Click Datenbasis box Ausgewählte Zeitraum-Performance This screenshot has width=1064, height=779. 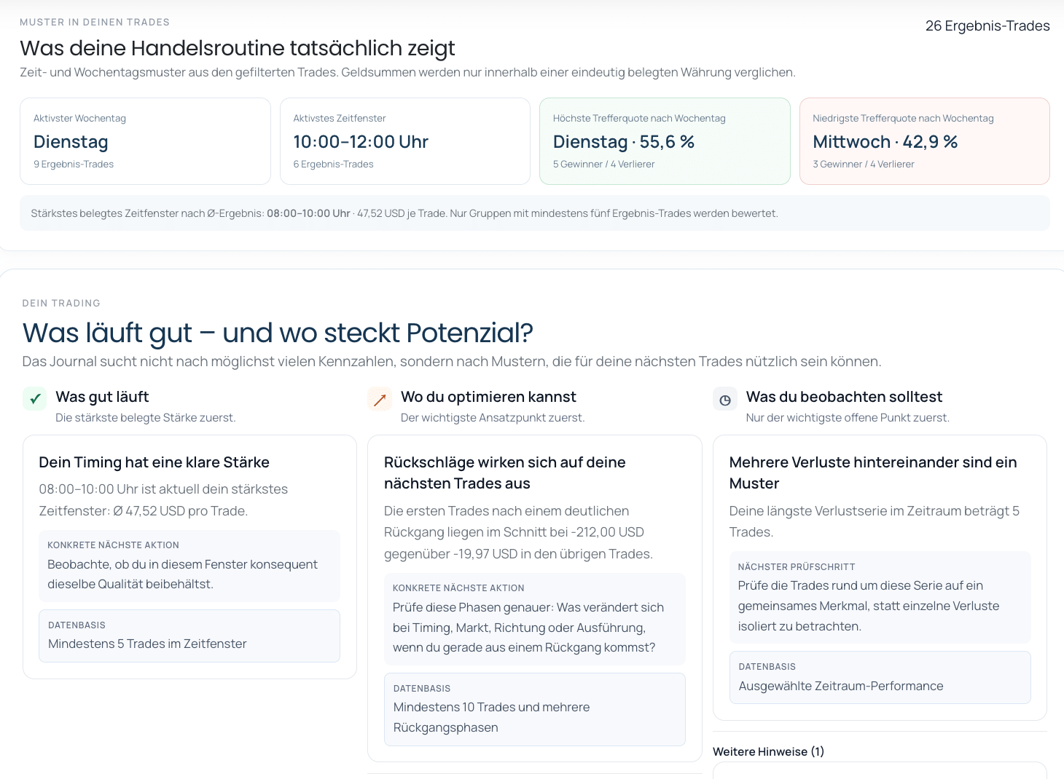[880, 677]
